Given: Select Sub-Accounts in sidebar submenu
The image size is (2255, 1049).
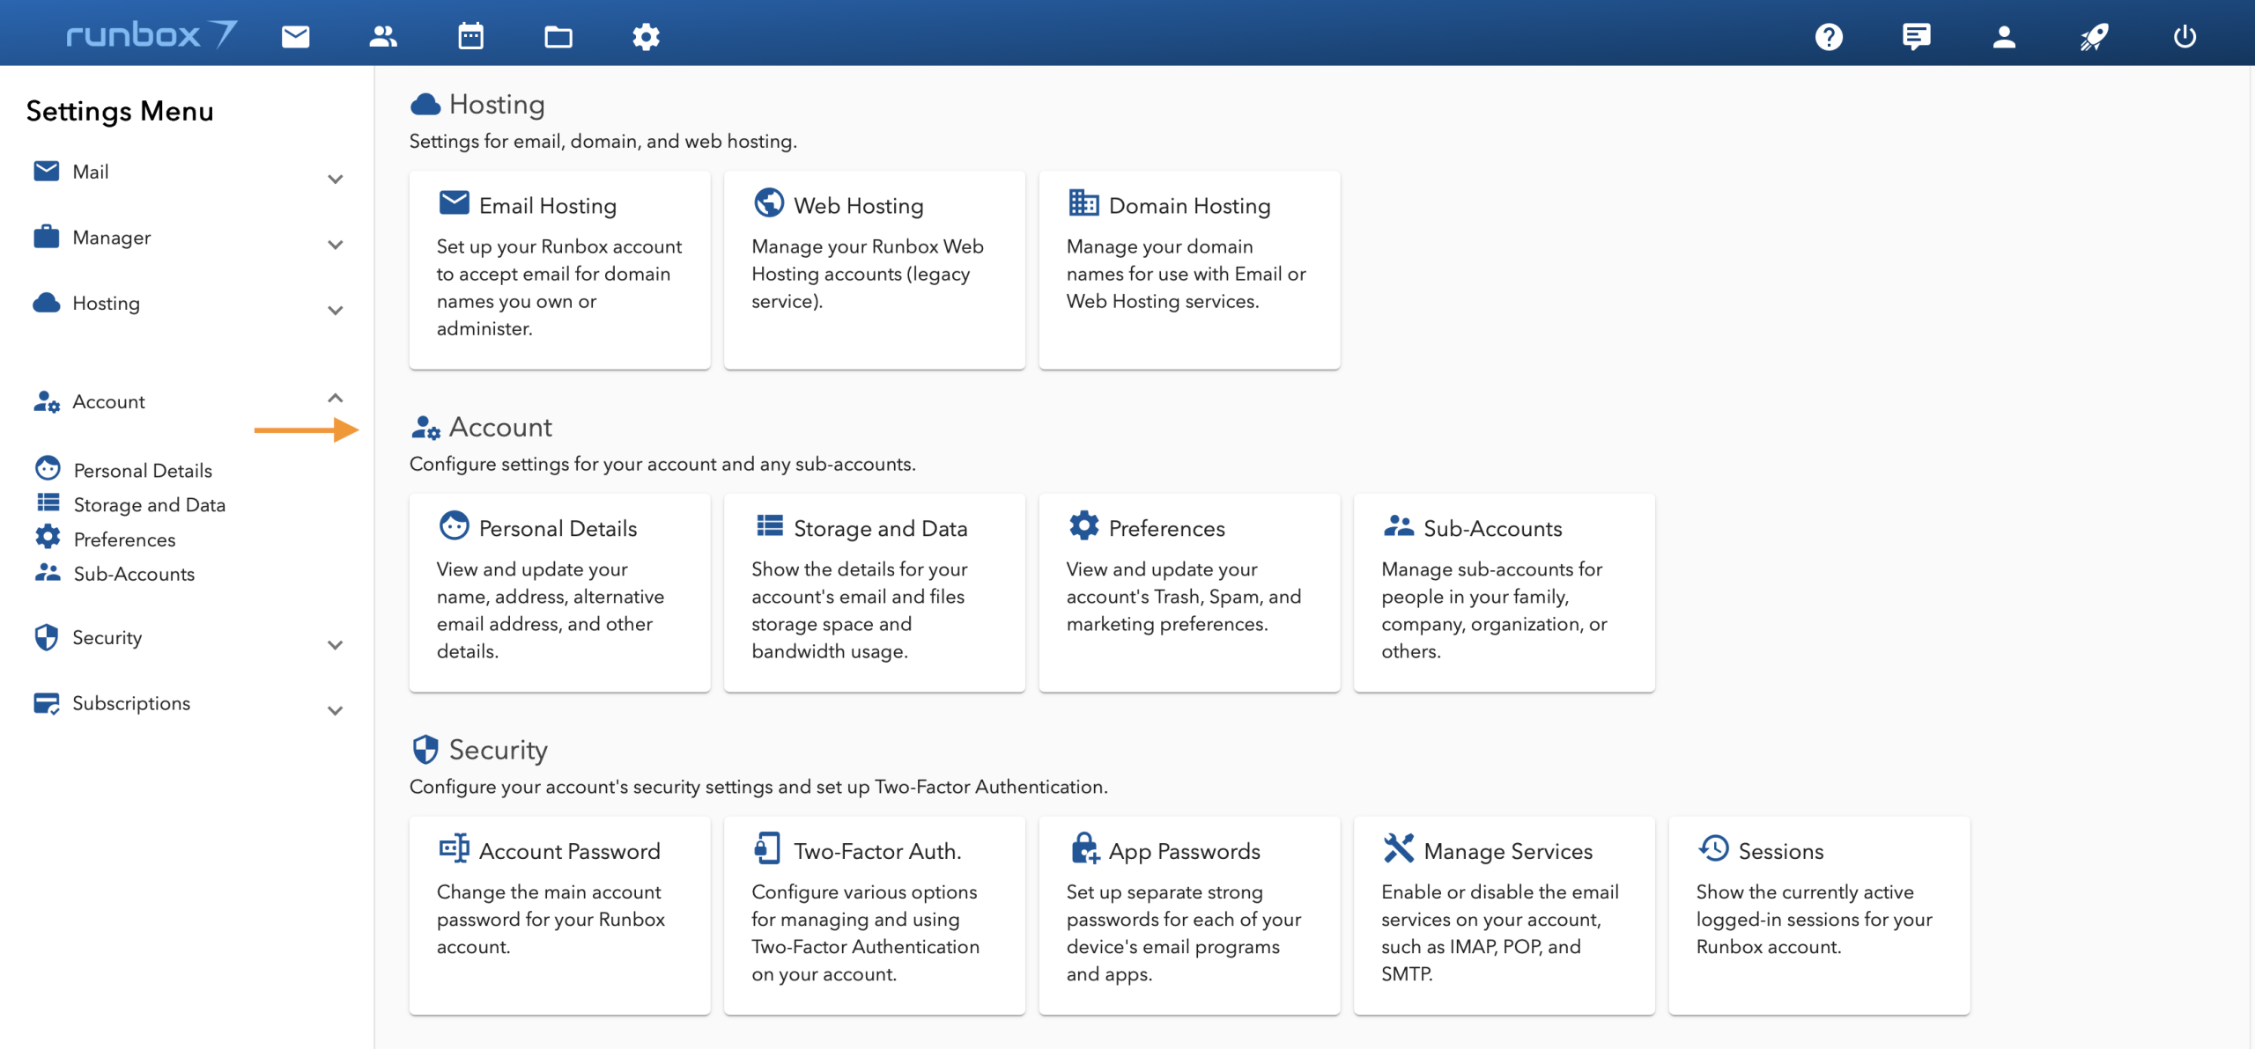Looking at the screenshot, I should click(x=134, y=574).
